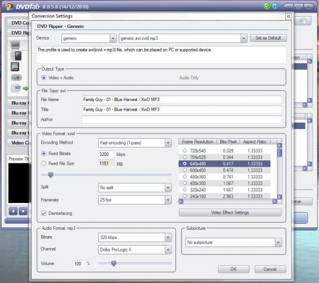
Task: Select the generic PC monitor device icon
Action: (x=15, y=45)
